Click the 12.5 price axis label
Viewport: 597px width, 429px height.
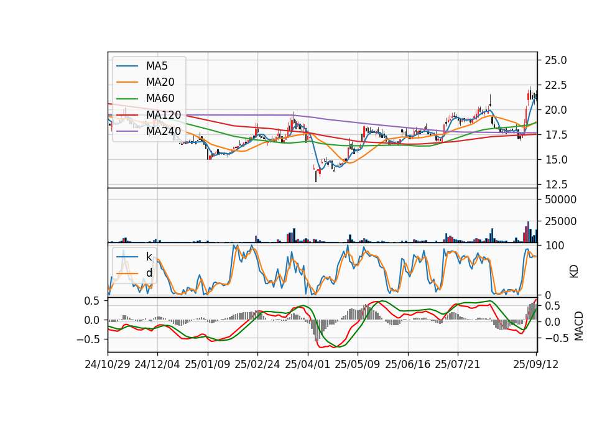pyautogui.click(x=556, y=185)
